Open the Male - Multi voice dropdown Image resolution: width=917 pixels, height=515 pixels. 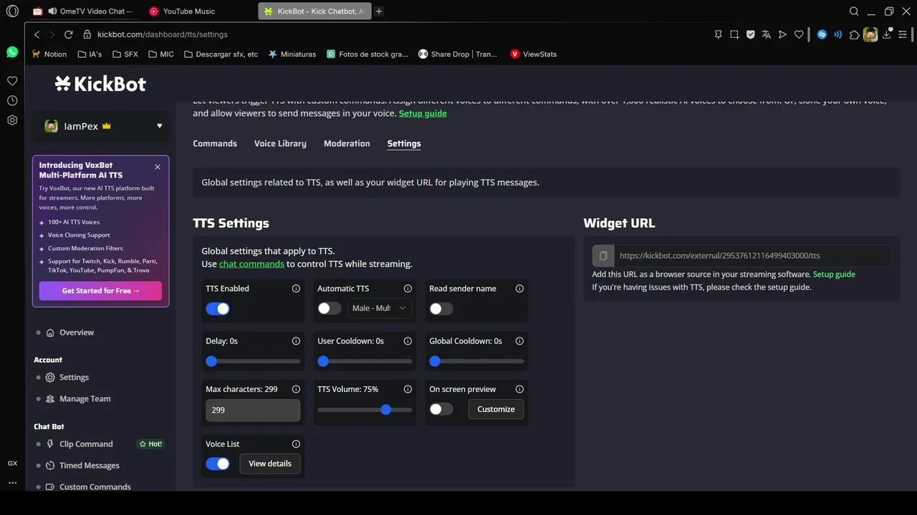380,308
